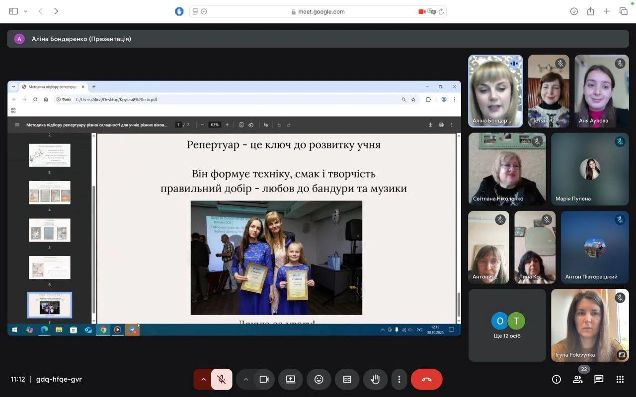Click the 'Ще 12 осіб' tile
This screenshot has width=636, height=397.
point(507,326)
